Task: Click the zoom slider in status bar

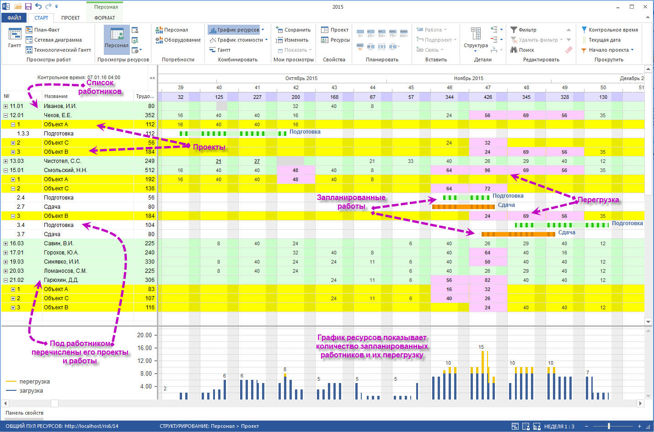Action: point(609,426)
